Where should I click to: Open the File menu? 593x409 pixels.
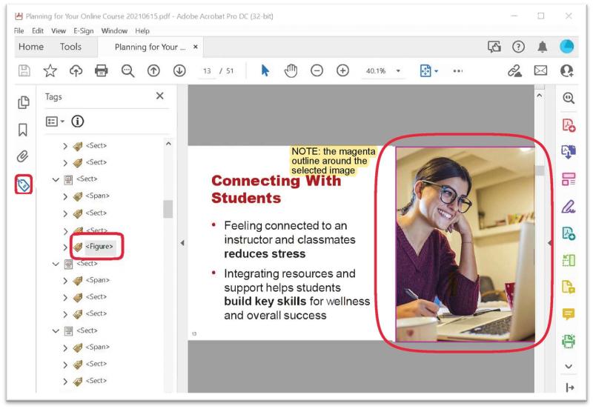click(x=19, y=30)
